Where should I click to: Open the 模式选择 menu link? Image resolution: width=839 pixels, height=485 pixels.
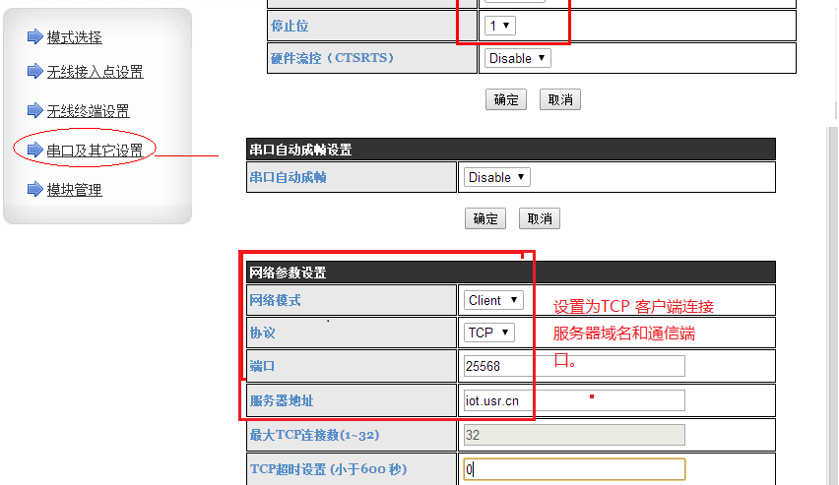[x=75, y=37]
